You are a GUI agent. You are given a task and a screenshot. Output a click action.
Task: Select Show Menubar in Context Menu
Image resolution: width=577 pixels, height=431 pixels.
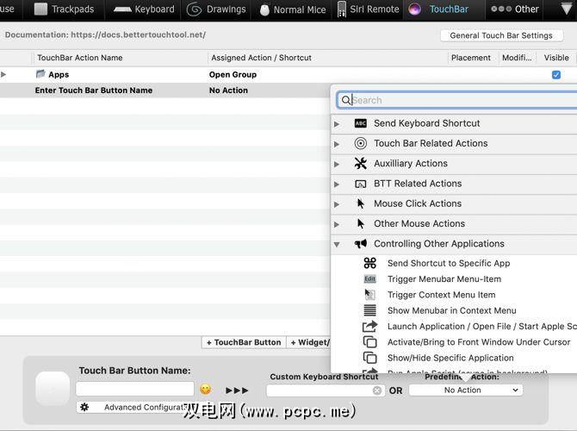pos(451,310)
